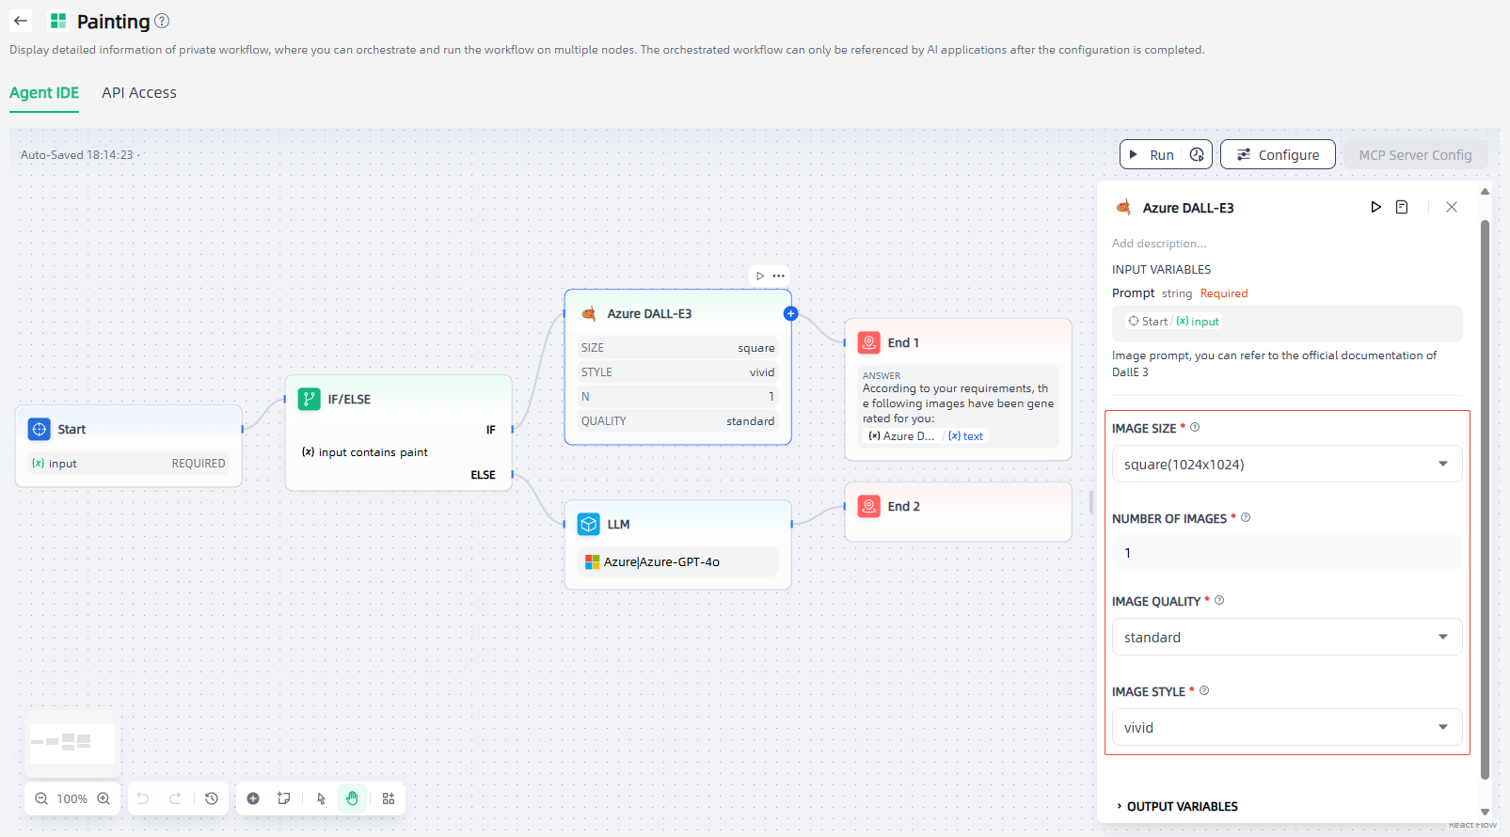1510x837 pixels.
Task: Switch to the API Access tab
Action: point(139,92)
